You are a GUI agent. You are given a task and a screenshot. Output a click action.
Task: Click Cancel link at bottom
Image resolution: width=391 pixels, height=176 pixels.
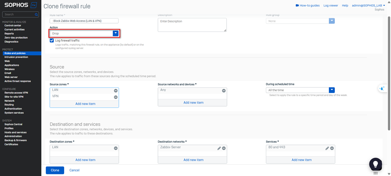click(74, 170)
